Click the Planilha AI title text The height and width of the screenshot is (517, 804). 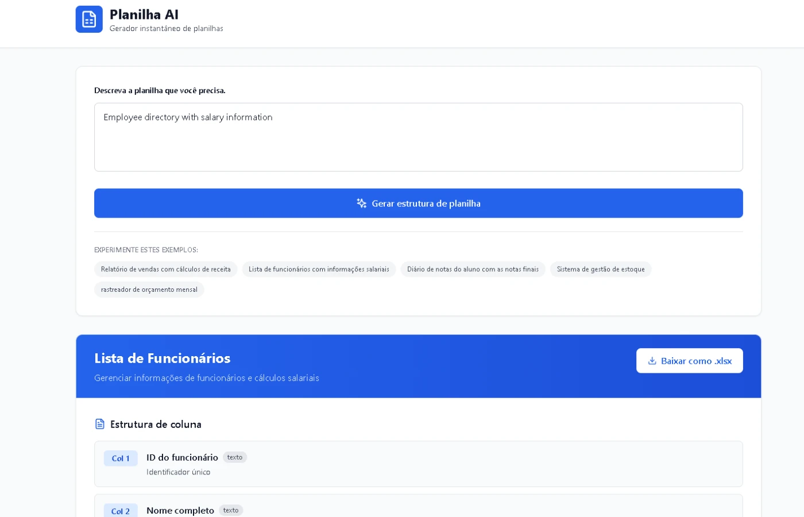[144, 14]
